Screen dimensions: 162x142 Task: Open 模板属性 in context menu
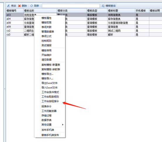[x=46, y=18]
